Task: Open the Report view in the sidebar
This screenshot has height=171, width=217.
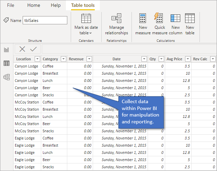Action: (6, 50)
